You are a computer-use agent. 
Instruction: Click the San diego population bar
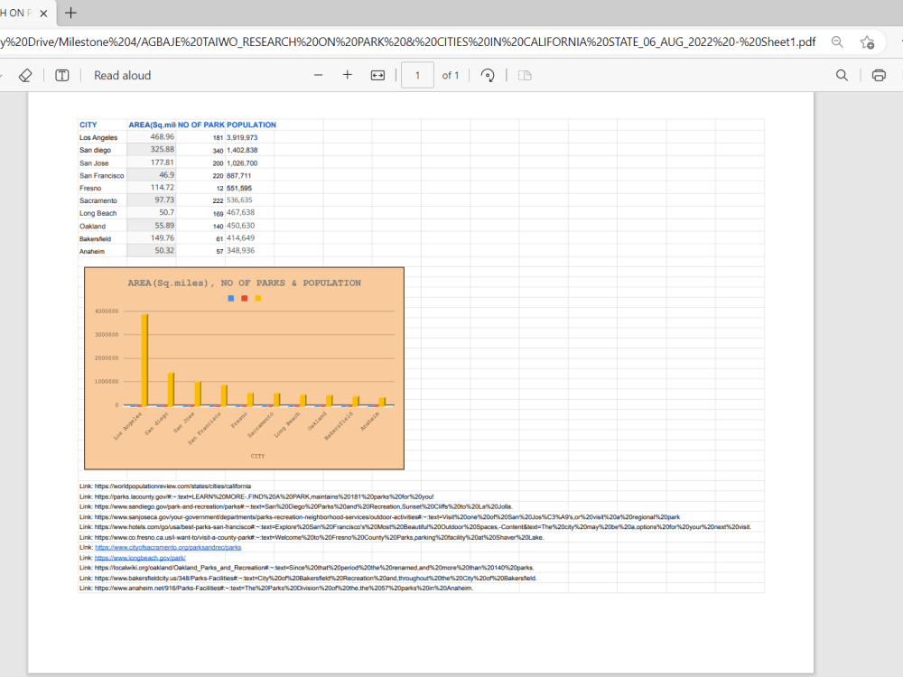171,389
